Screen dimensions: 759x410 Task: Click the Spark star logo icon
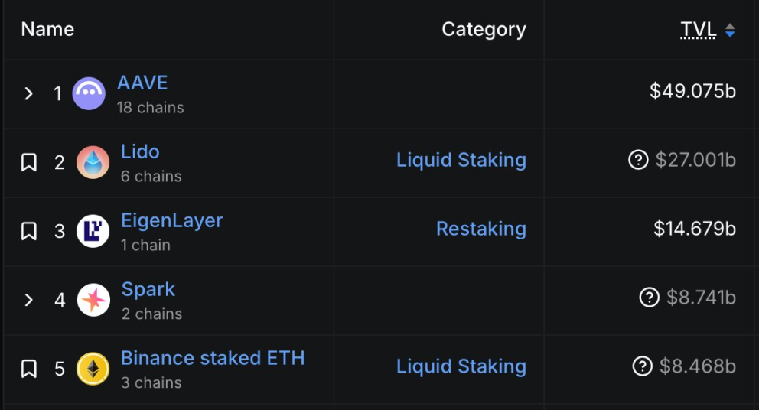pyautogui.click(x=93, y=300)
